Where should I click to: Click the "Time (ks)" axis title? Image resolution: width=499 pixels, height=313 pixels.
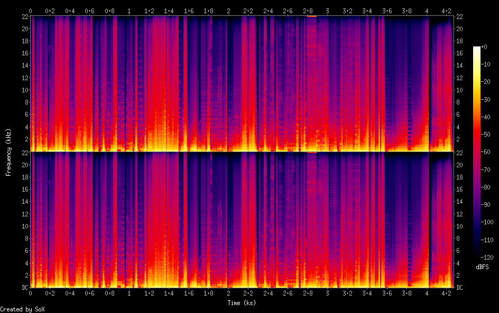coord(241,303)
